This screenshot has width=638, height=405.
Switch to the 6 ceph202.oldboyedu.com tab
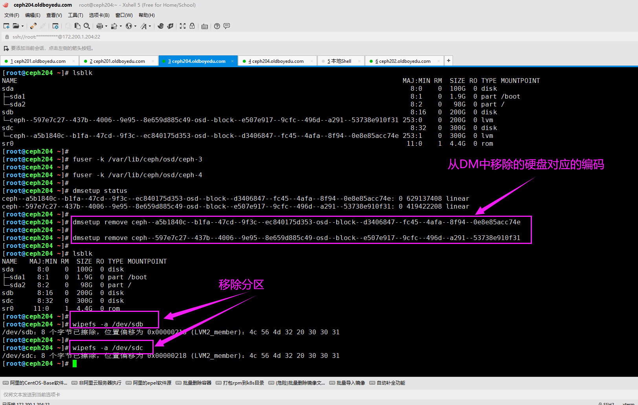pos(403,61)
